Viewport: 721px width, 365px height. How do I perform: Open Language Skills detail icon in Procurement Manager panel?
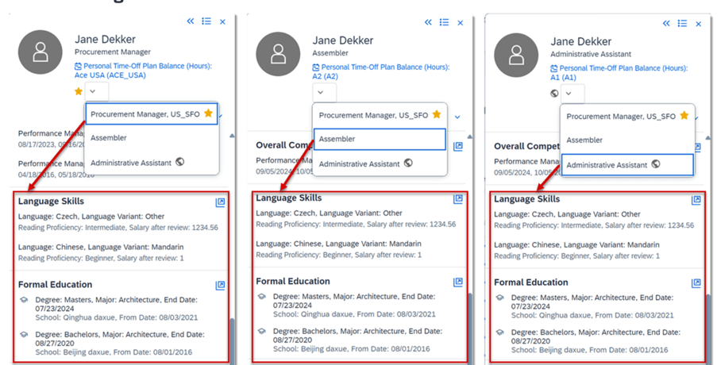(220, 202)
